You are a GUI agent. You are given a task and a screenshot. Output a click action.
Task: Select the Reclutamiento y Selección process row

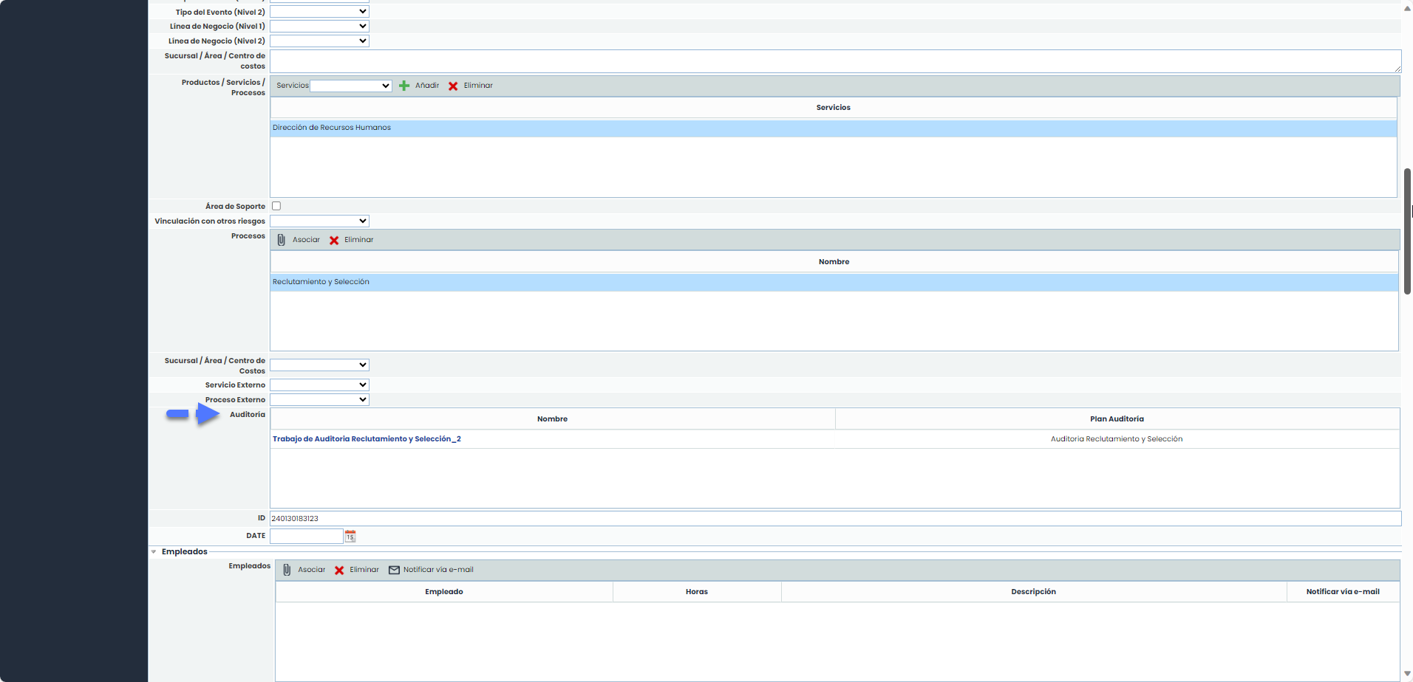point(321,282)
